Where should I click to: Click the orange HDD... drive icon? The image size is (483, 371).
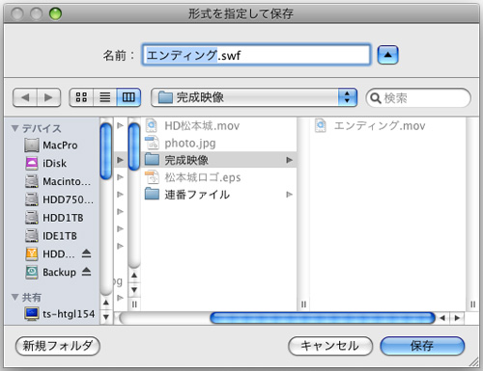(x=32, y=254)
